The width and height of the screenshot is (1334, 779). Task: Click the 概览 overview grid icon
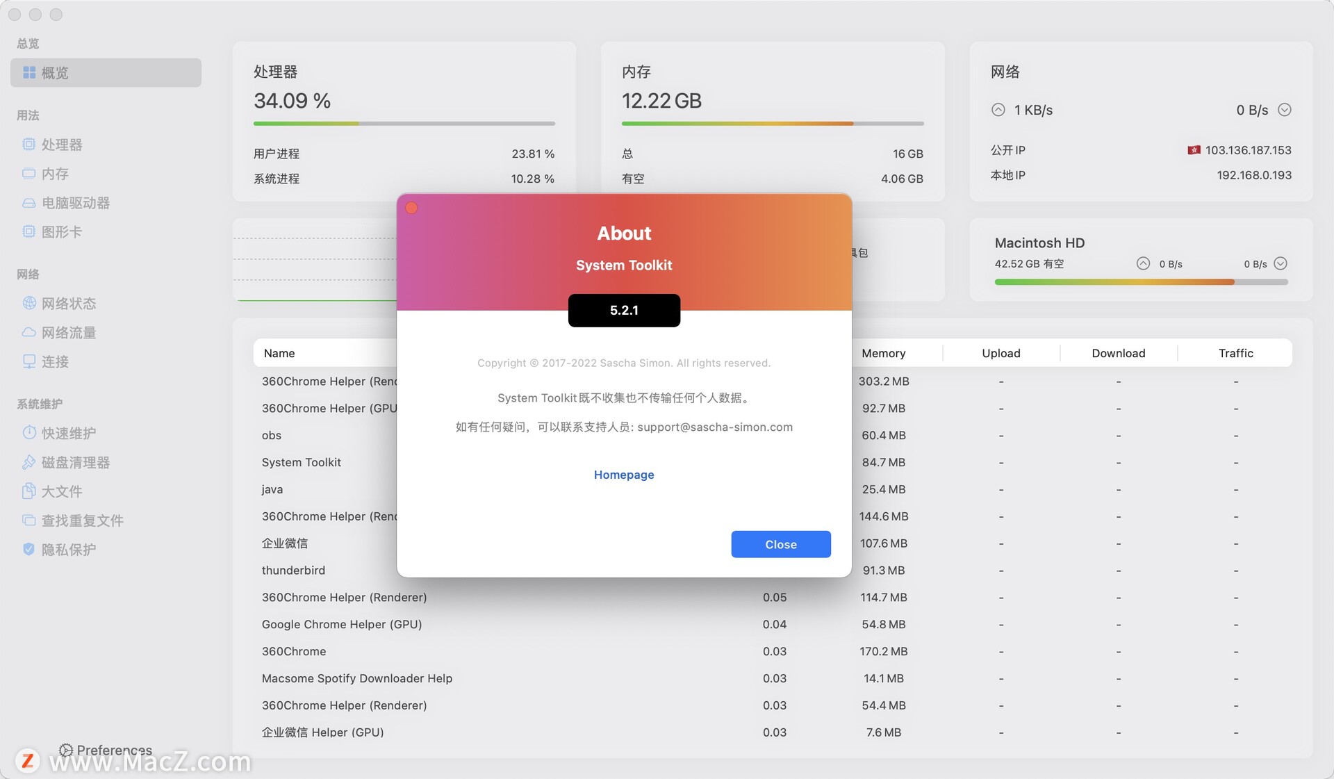[29, 73]
